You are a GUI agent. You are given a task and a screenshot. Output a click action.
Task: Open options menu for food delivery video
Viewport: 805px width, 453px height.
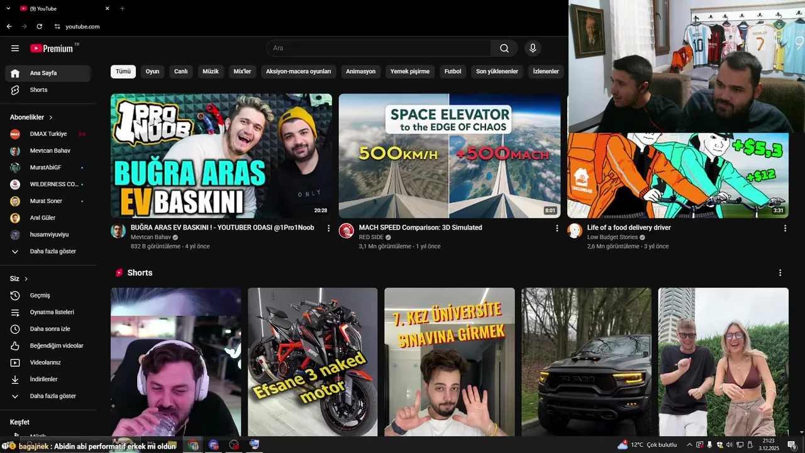click(785, 228)
